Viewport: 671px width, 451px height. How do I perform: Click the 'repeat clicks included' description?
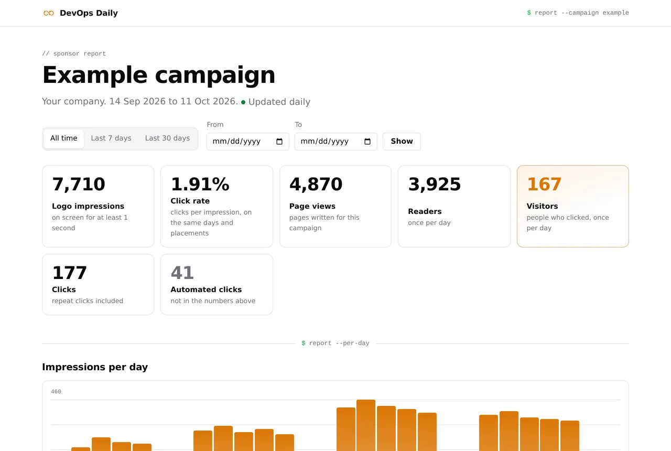(x=88, y=301)
